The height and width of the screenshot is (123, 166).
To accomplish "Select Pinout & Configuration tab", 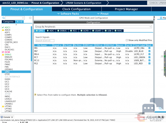I will [27, 9].
